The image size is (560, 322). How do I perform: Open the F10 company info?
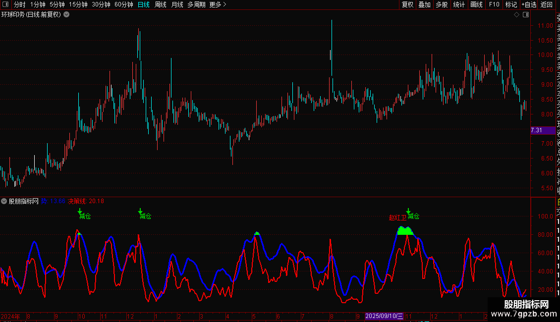tap(494, 4)
